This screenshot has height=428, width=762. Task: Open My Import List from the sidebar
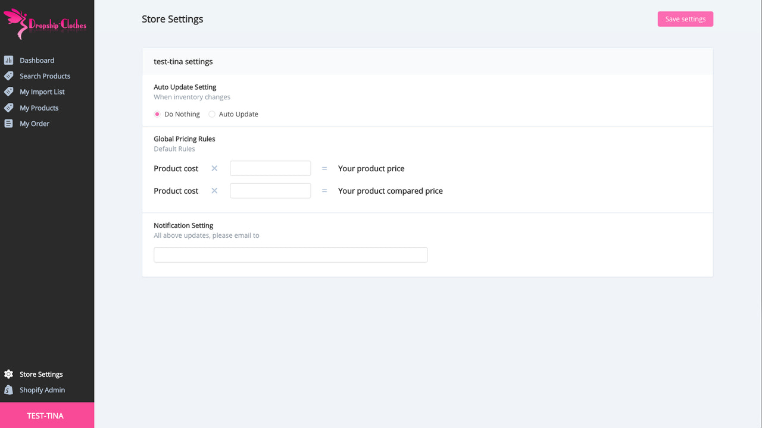pyautogui.click(x=42, y=92)
